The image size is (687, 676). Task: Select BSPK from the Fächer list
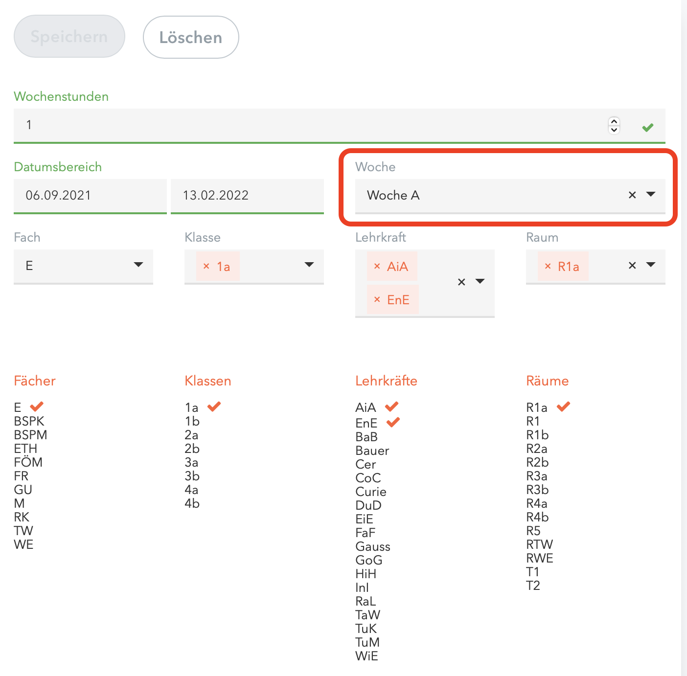coord(29,421)
